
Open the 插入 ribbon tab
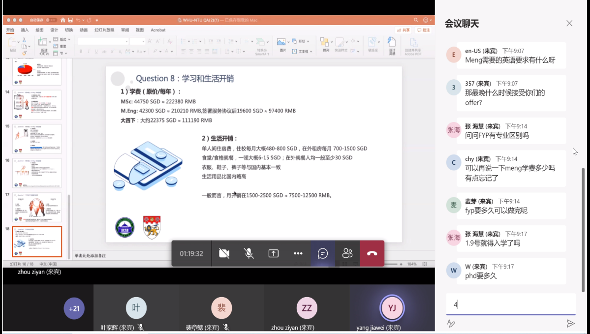click(25, 30)
